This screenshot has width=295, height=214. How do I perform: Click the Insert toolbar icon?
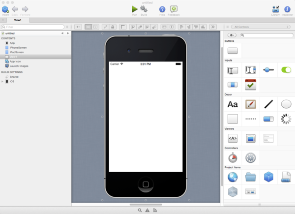coord(5,9)
